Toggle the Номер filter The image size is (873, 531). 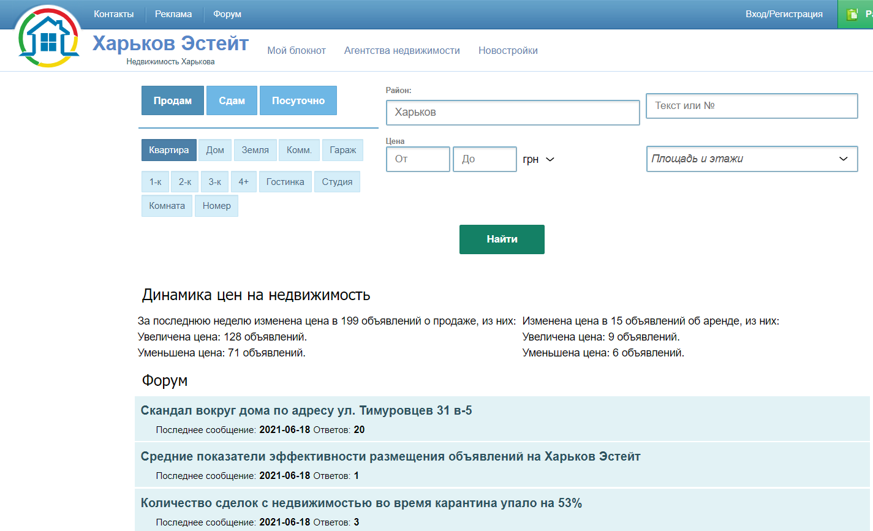(x=217, y=206)
